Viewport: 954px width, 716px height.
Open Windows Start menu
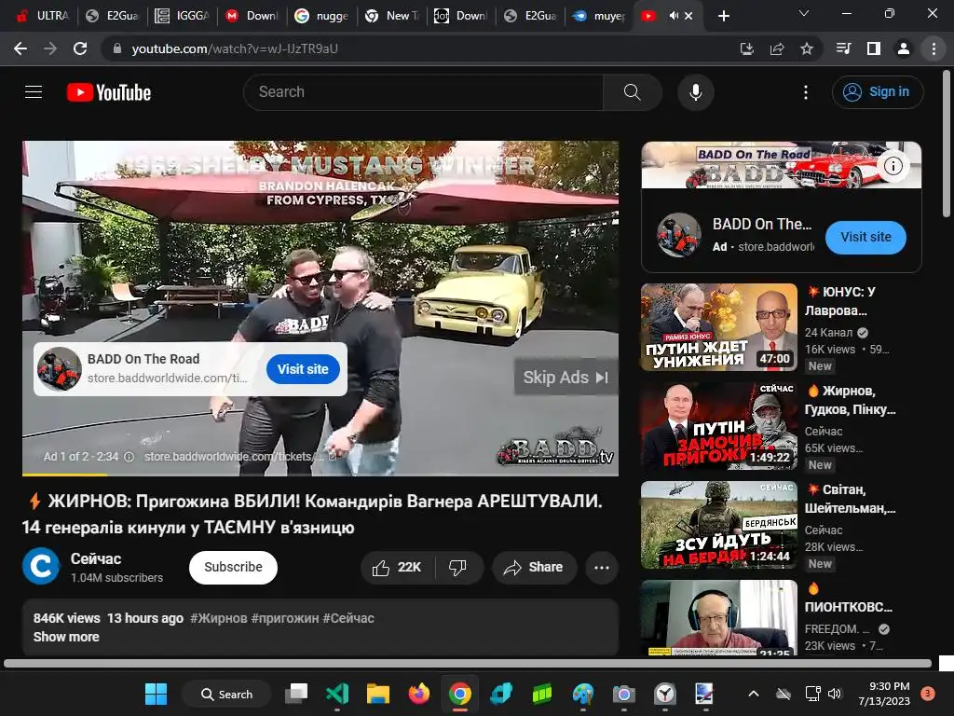tap(156, 694)
